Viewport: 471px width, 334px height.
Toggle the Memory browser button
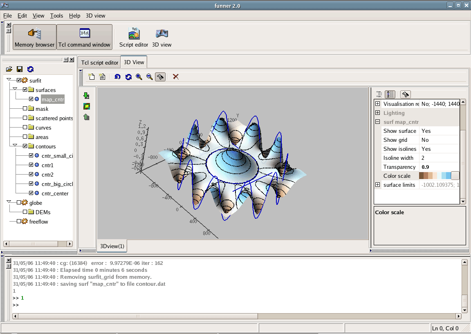click(35, 37)
